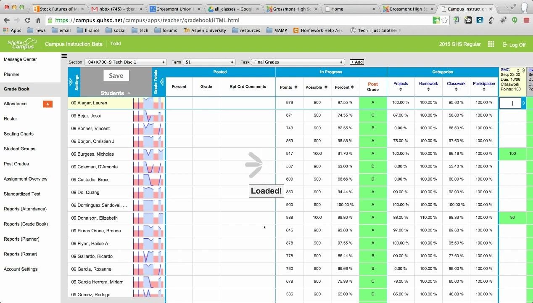
Task: Open the Term S1 dropdown
Action: pos(208,62)
